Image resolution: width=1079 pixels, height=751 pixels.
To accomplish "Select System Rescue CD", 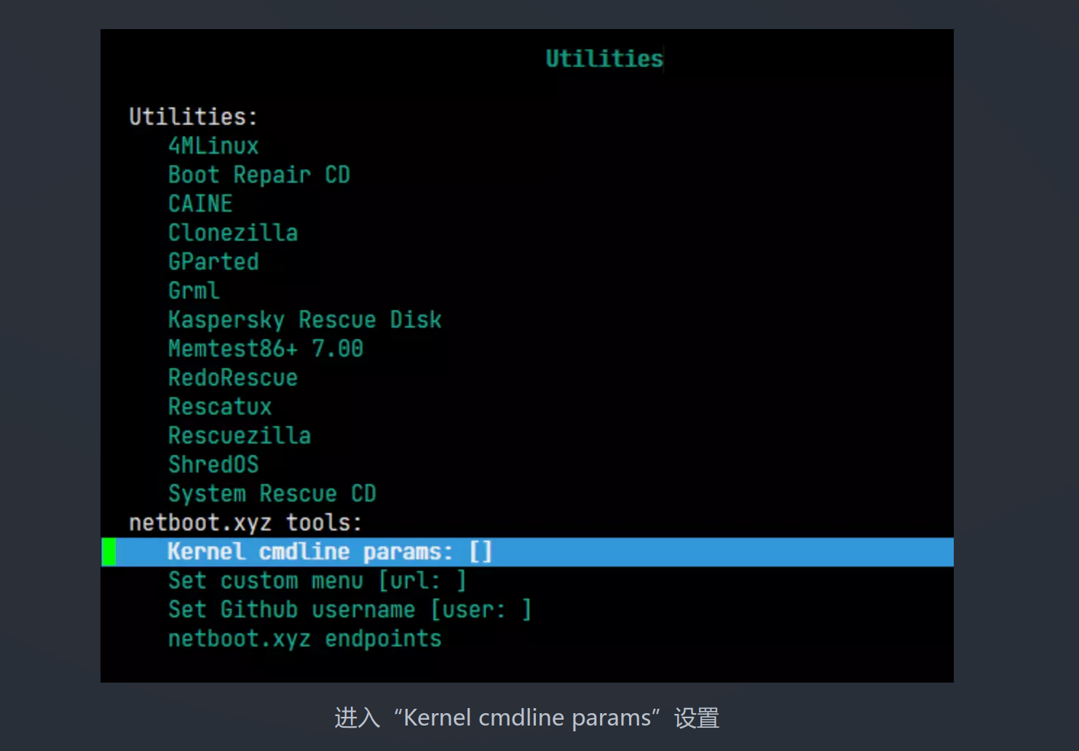I will (272, 494).
